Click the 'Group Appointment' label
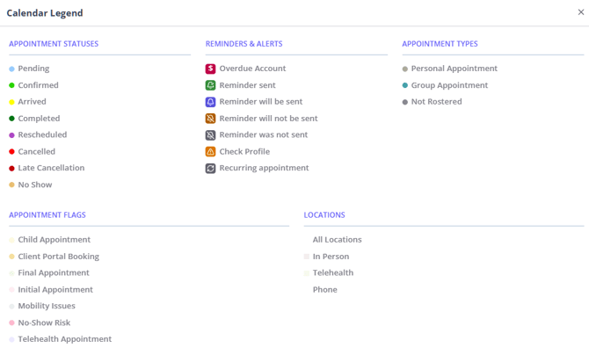589x355 pixels. (449, 85)
